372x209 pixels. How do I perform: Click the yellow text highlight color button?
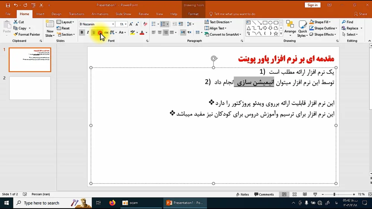tap(133, 32)
